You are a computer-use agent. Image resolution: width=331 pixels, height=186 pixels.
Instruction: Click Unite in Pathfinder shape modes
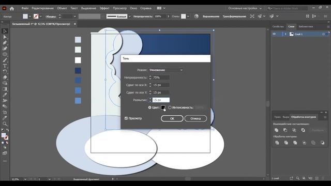[x=276, y=130]
